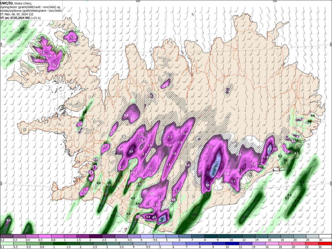Select the 3.9 value below the 7.9 peak
Screen dimensions: 332x249
(x=208, y=185)
